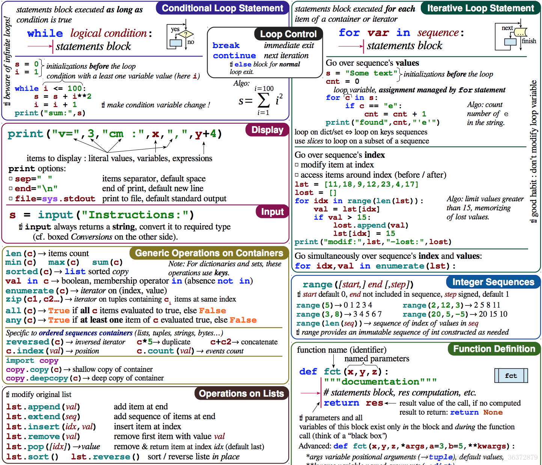This screenshot has height=465, width=542.
Task: Select the Display section heading
Action: click(267, 130)
